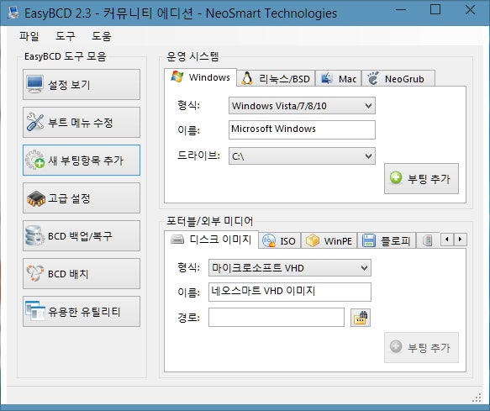The height and width of the screenshot is (411, 490).
Task: Switch to the Windows tab
Action: coord(200,76)
